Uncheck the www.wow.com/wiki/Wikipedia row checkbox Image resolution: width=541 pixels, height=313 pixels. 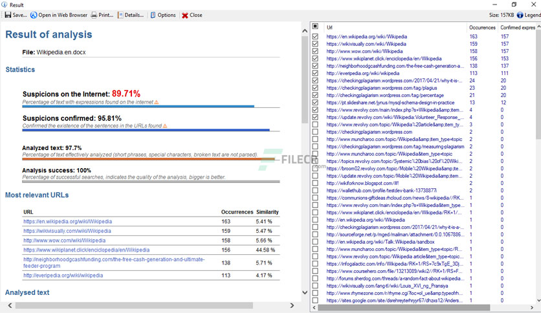[x=315, y=51]
